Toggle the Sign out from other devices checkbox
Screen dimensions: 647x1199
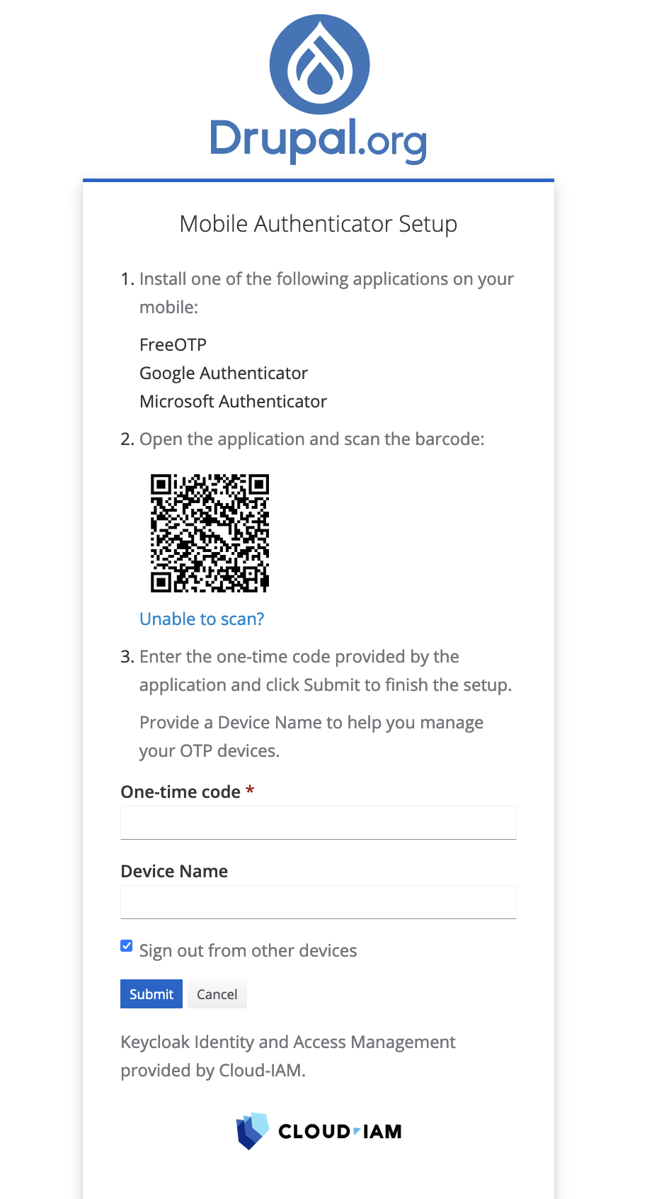tap(127, 946)
